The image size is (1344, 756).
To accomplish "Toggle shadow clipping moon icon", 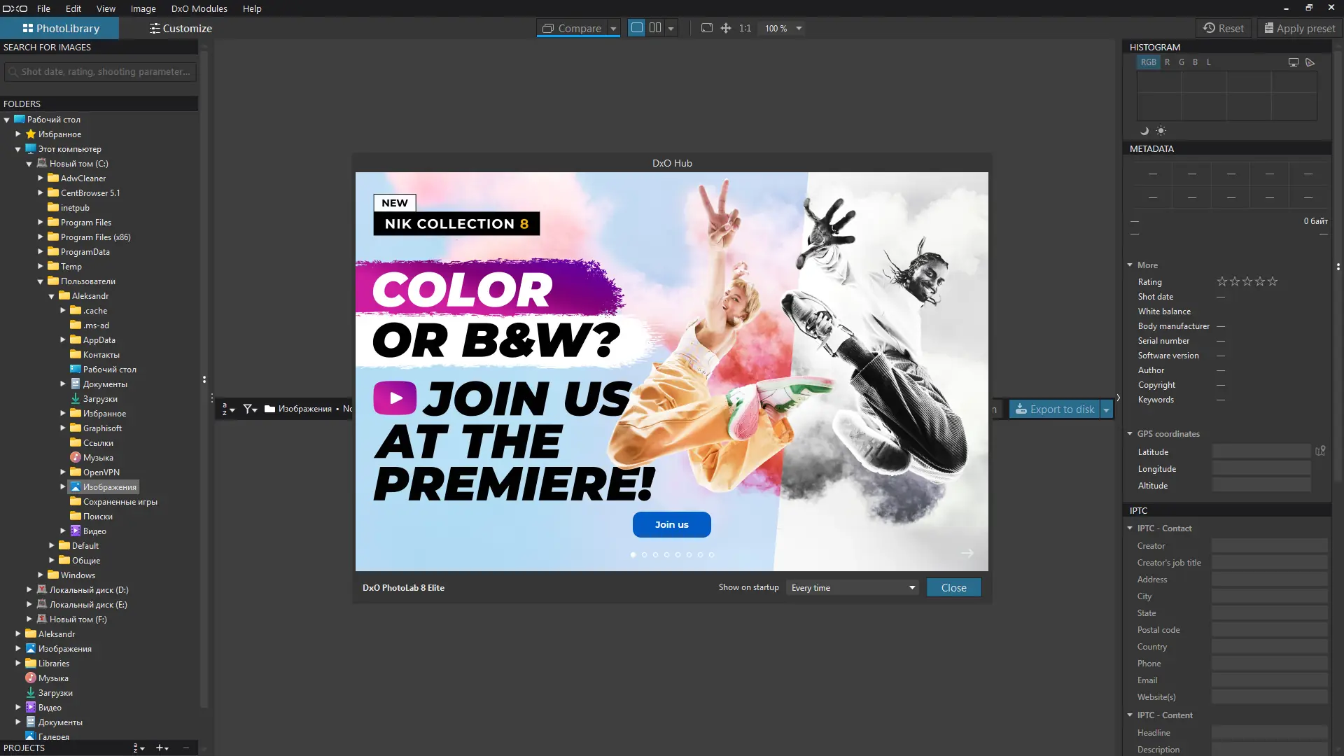I will pos(1144,131).
